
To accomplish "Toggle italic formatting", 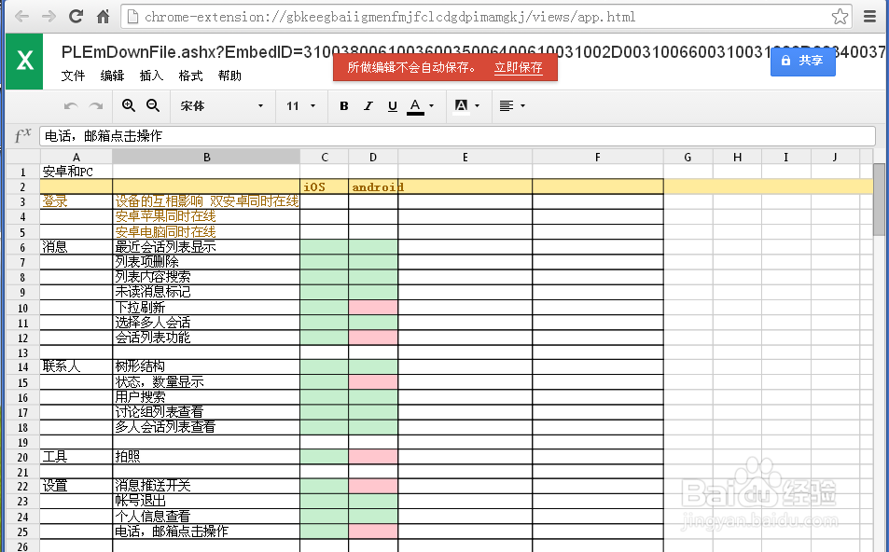I will click(x=367, y=105).
